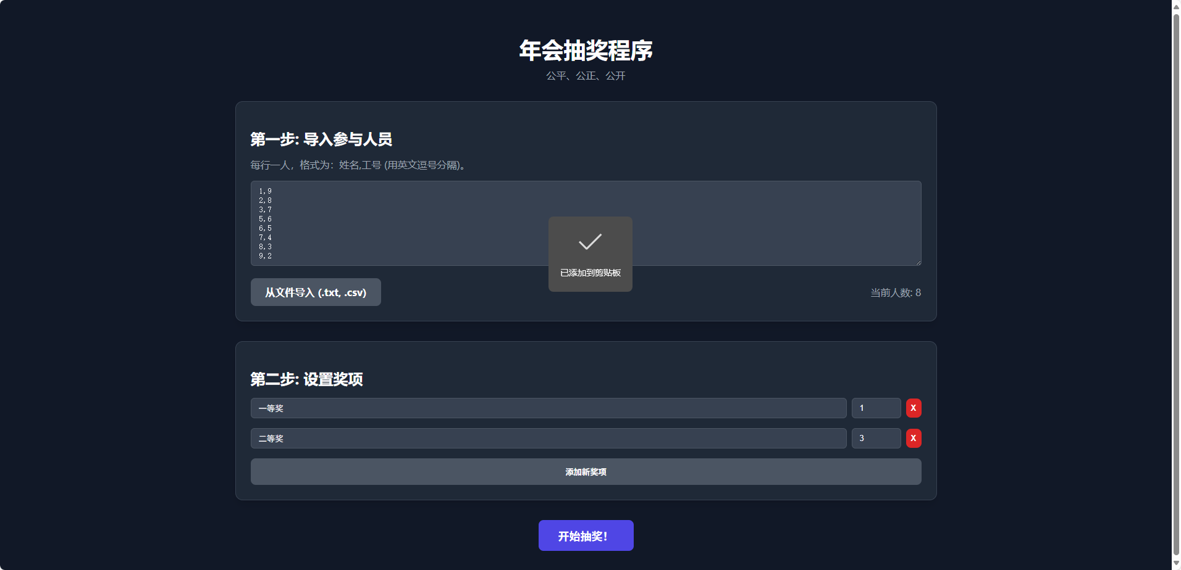Click the quantity field showing 3
The width and height of the screenshot is (1181, 570).
876,438
